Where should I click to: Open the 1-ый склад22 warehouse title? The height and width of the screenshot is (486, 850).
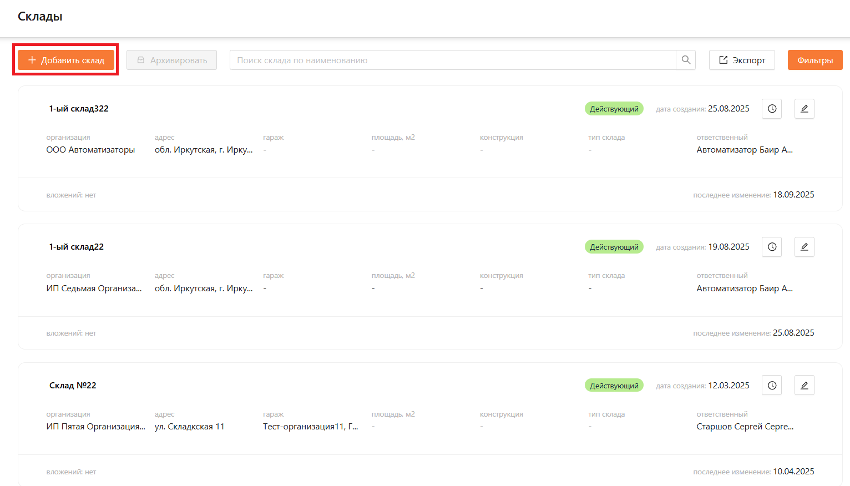[77, 247]
